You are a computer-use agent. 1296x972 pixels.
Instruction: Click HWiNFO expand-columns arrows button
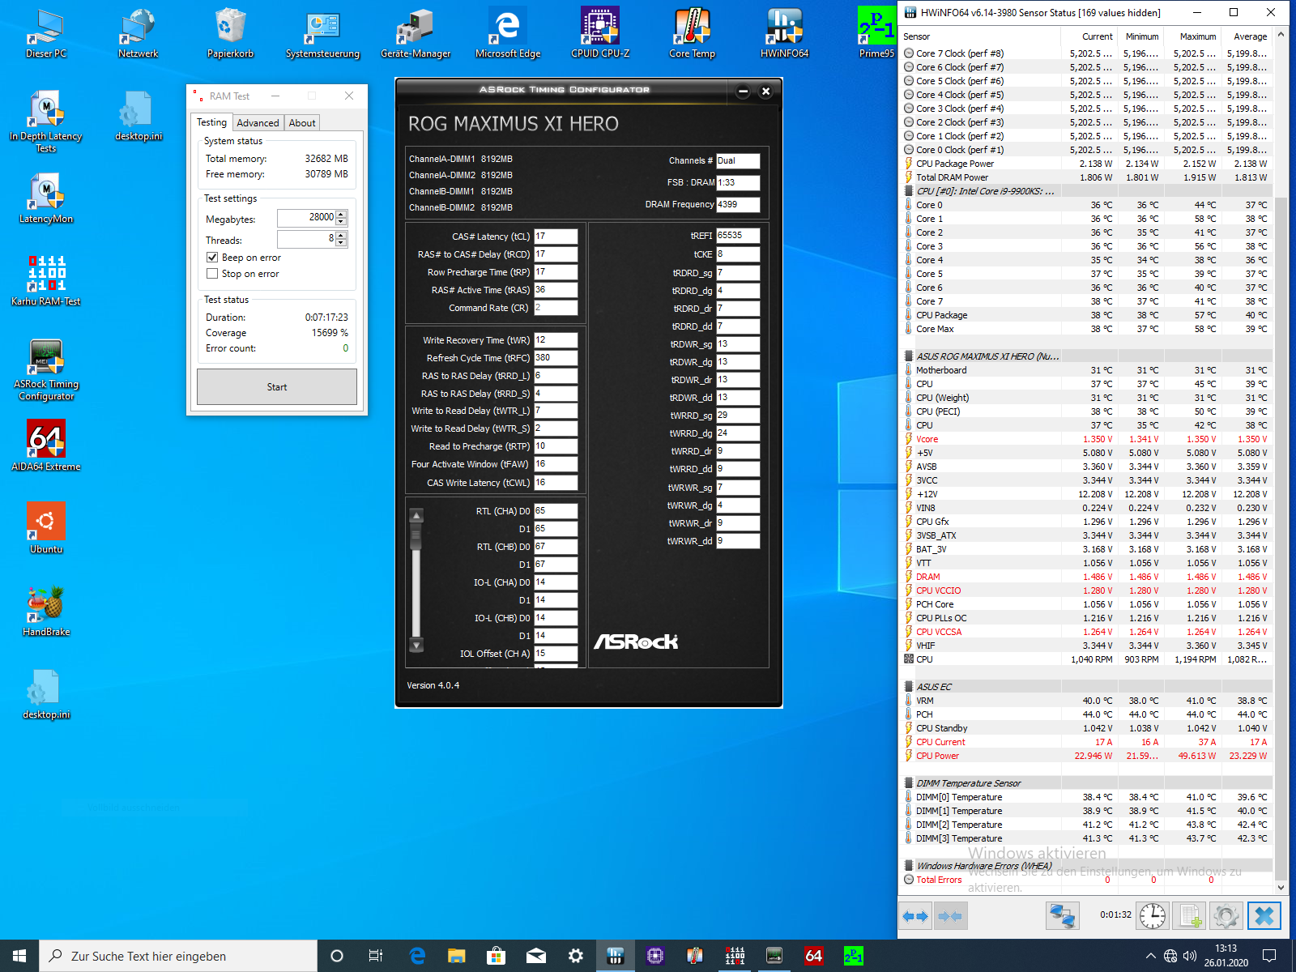click(915, 916)
